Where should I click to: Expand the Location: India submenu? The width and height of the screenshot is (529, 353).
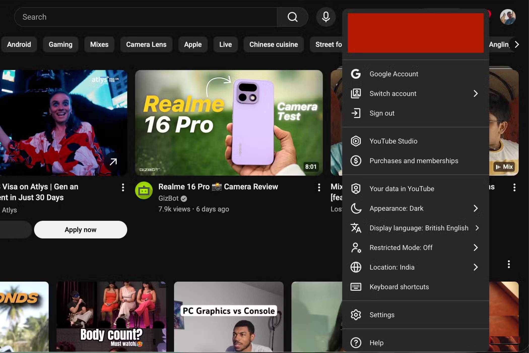point(476,267)
